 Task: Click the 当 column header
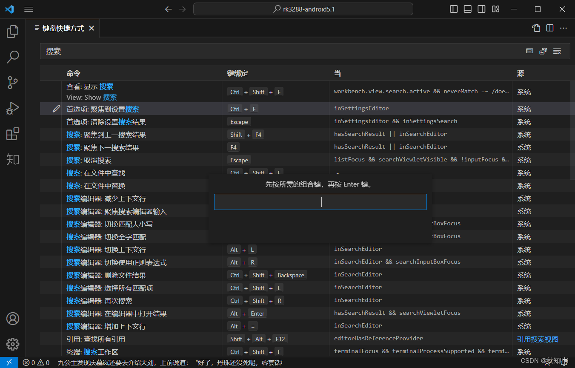coord(338,73)
